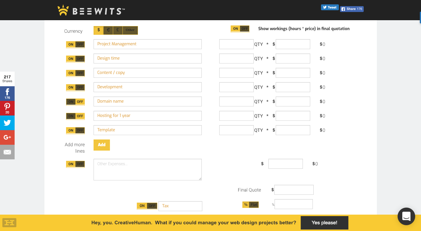Click the Yes please! button

coord(324,223)
